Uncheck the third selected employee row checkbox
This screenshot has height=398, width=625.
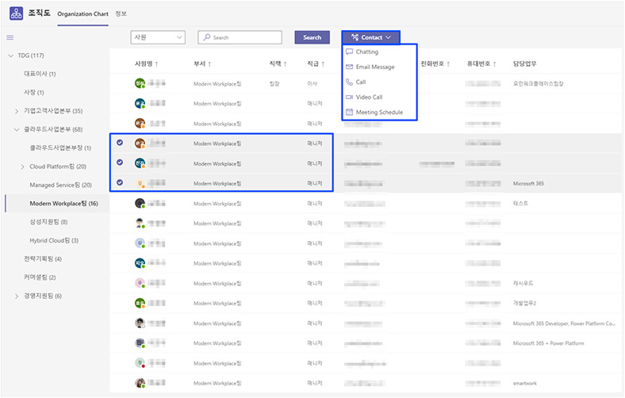tap(120, 182)
